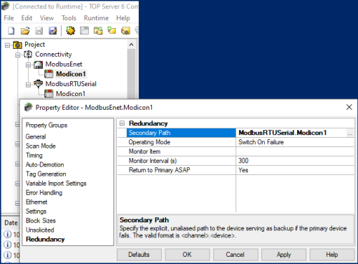Click the Date column header in event log
Viewport: 358px width, 264px height.
[x=11, y=223]
